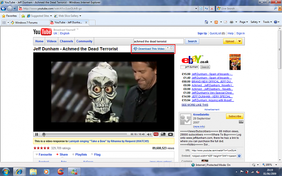The image size is (282, 176).
Task: Open KrowBatello channel link
Action: coord(201,114)
